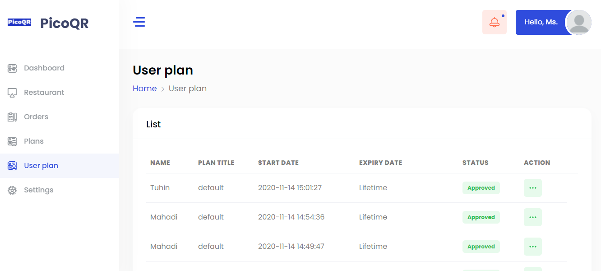Click Approved status badge for Tuhin

pos(481,188)
